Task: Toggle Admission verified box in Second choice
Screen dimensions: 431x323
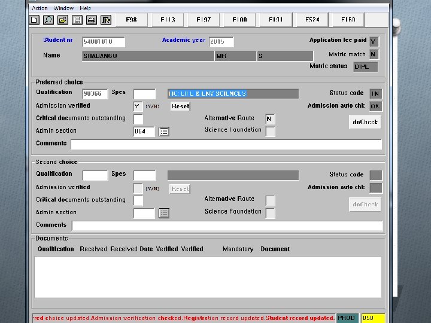Action: coord(138,188)
